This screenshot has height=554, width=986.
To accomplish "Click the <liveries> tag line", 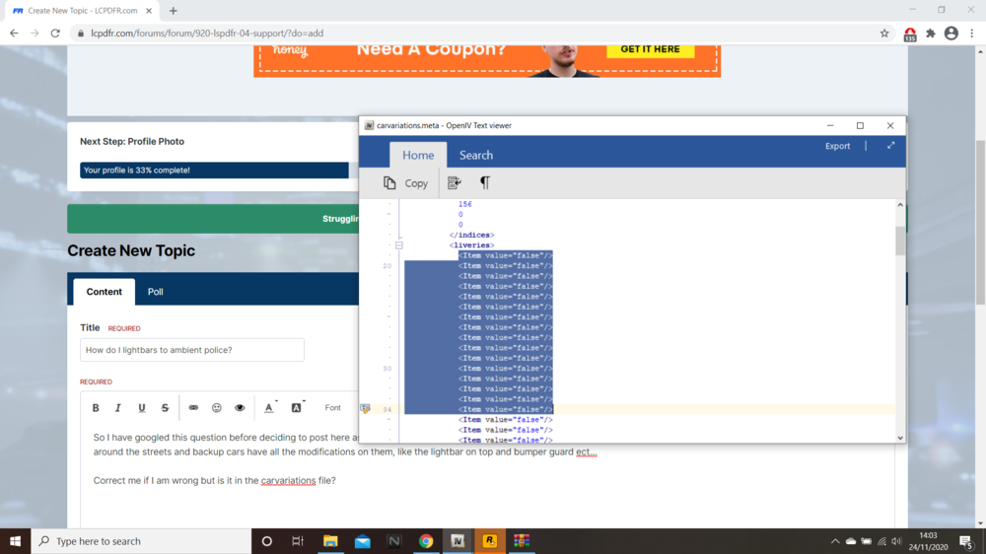I will point(471,245).
